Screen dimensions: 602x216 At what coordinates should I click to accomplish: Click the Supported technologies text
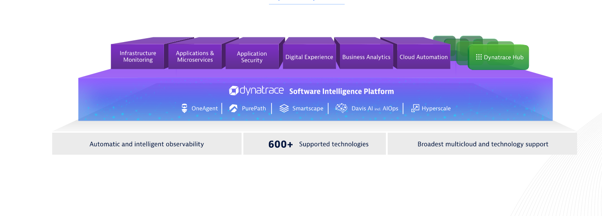(334, 144)
